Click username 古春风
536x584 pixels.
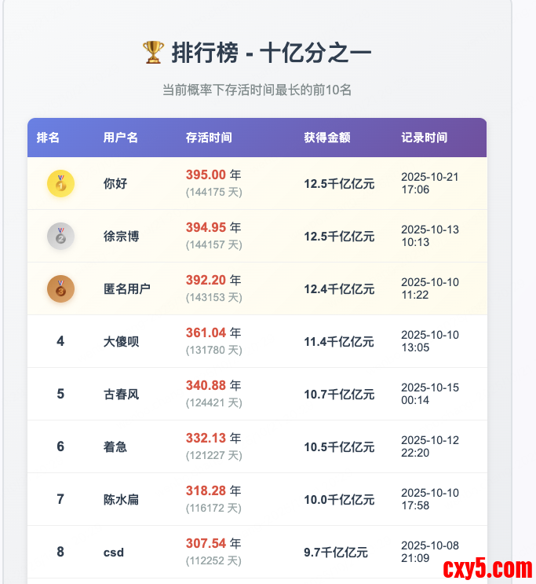coord(122,395)
